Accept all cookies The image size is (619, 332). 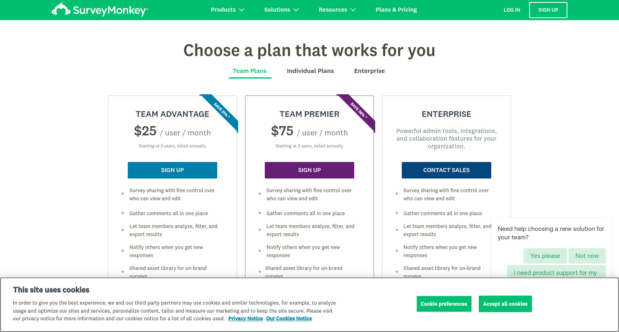505,304
